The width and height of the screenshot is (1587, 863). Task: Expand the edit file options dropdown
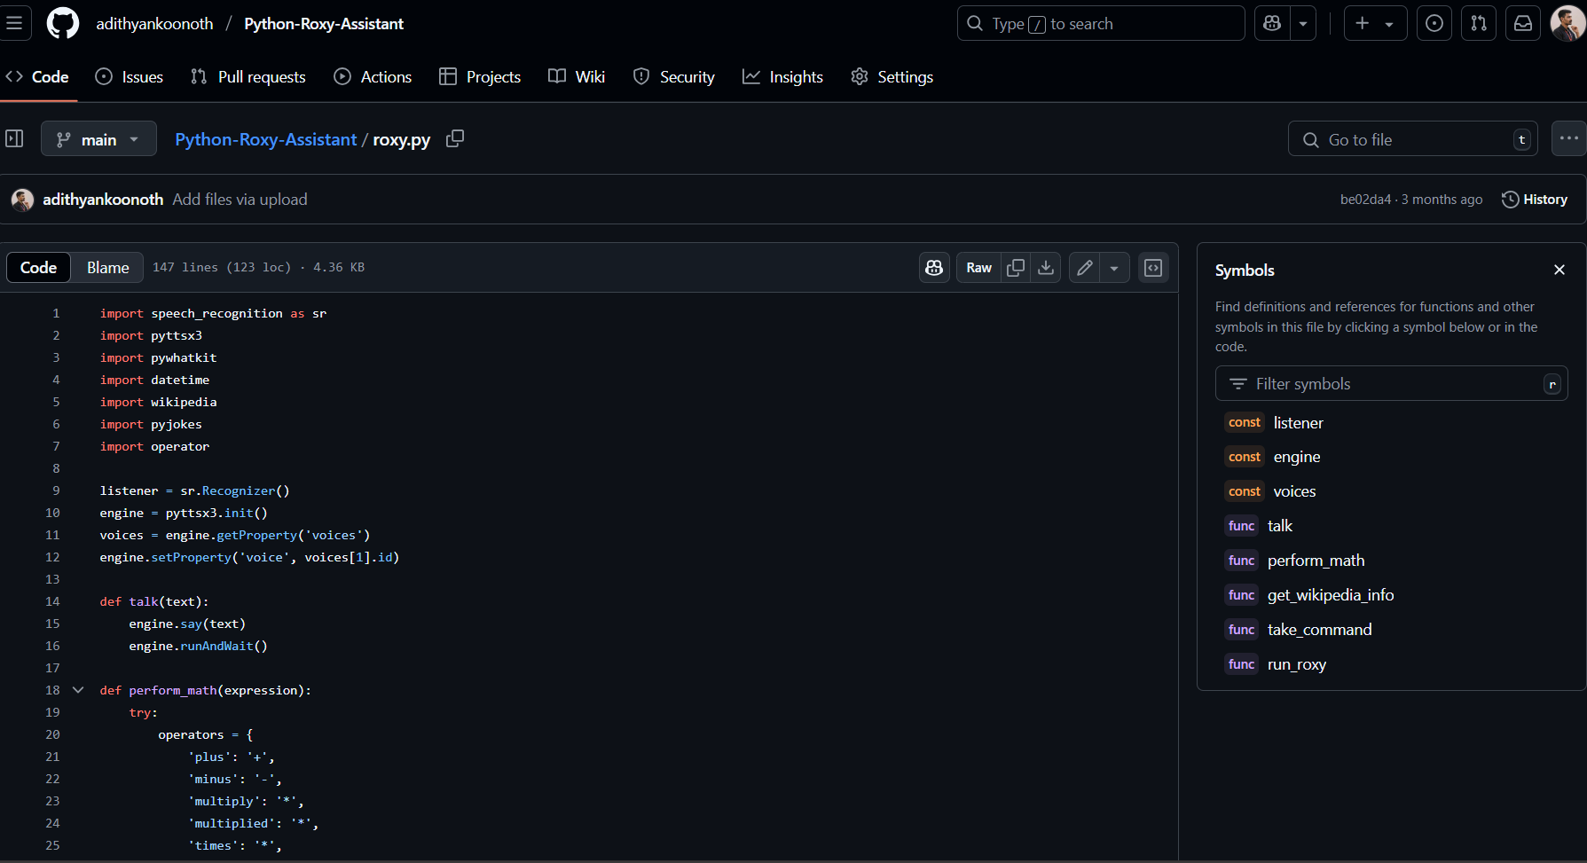1114,268
